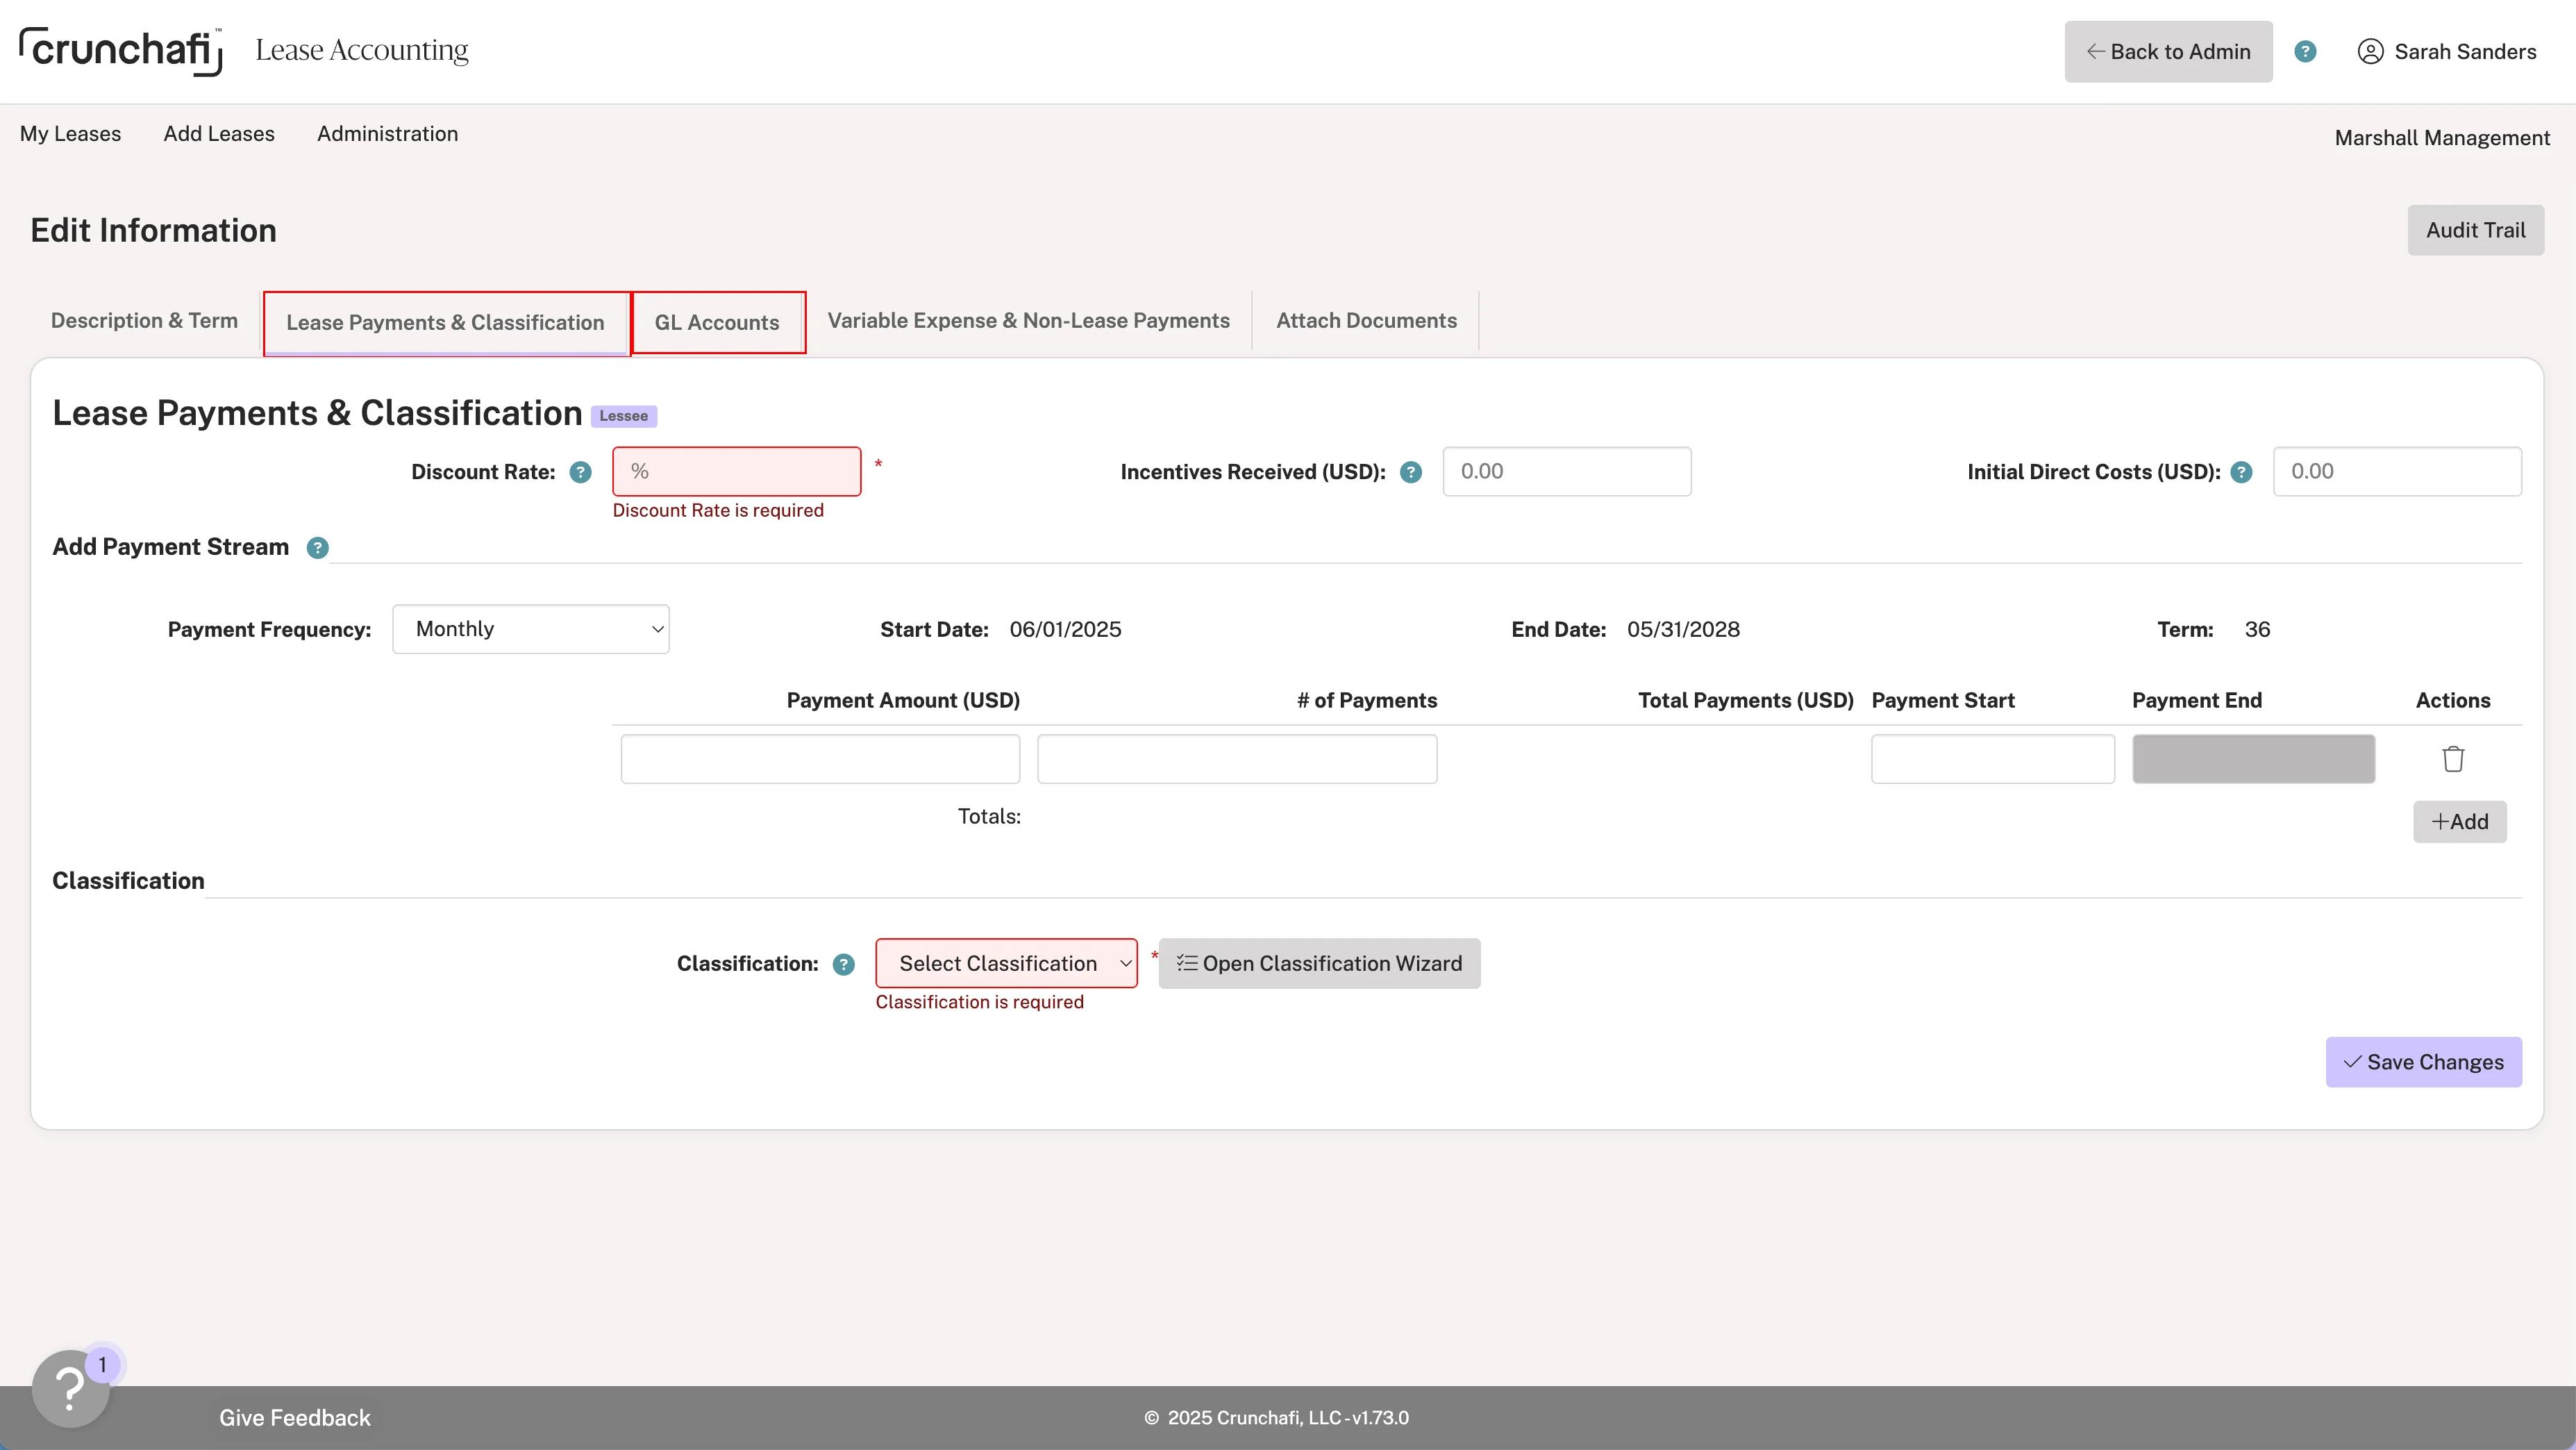Click the Sarah Sanders user profile icon
The height and width of the screenshot is (1450, 2576).
tap(2370, 52)
